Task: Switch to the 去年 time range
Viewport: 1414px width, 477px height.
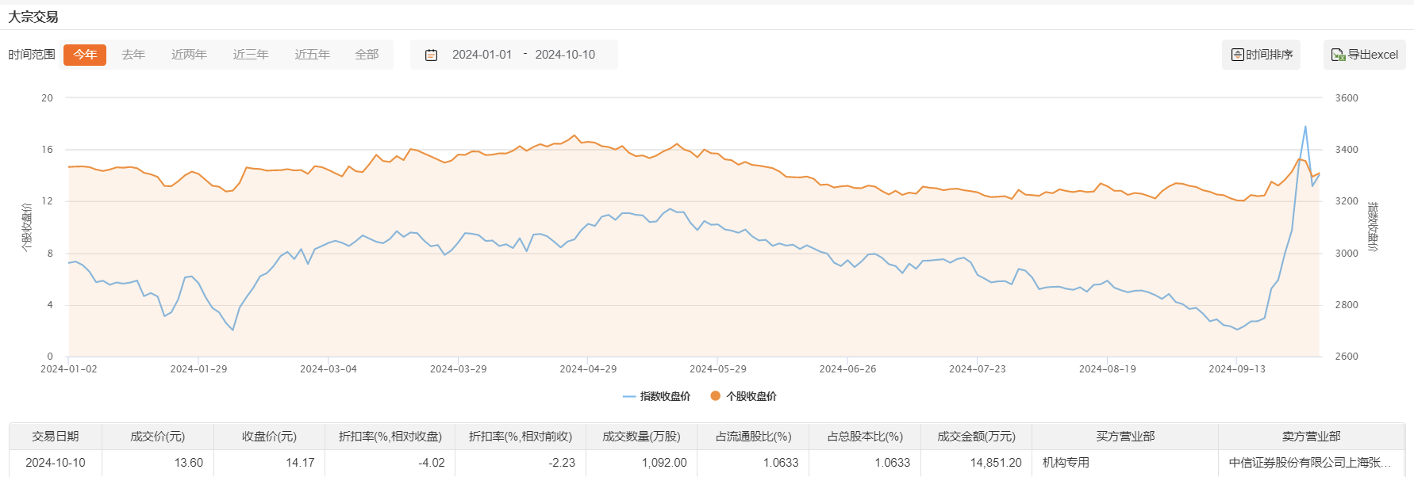Action: [x=133, y=55]
